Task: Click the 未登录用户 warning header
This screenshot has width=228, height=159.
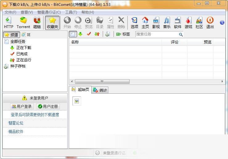Action: coord(35,98)
